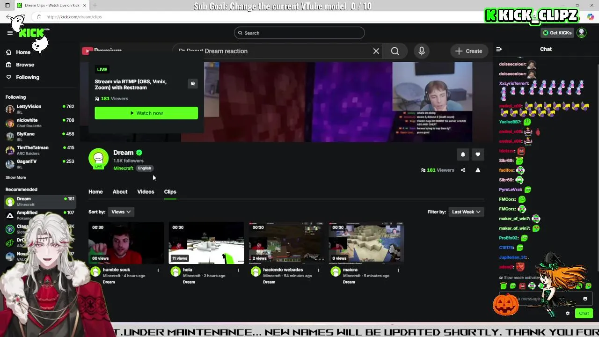Click username XxLyricTerrorX in chat
This screenshot has height=337, width=599.
pyautogui.click(x=514, y=83)
